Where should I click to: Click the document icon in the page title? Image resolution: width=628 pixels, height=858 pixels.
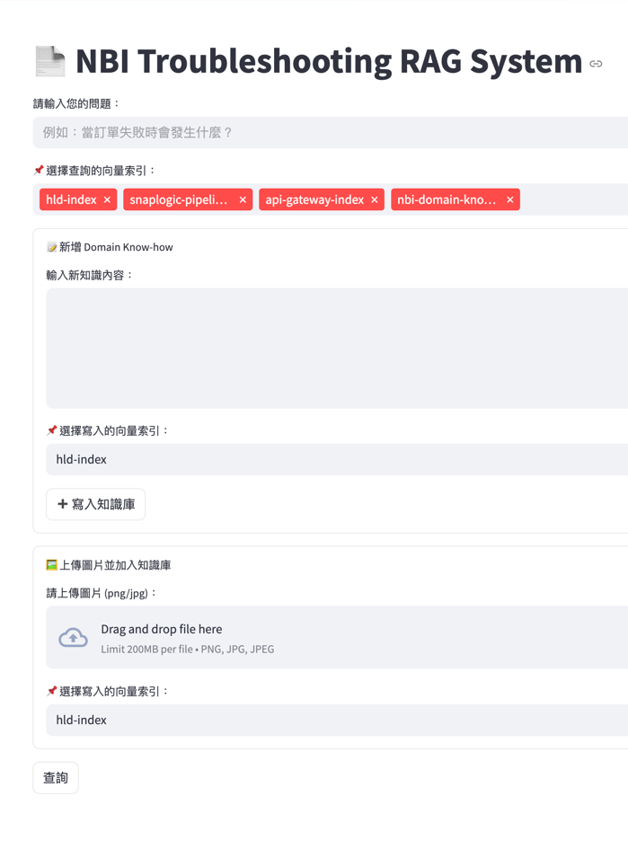(49, 61)
